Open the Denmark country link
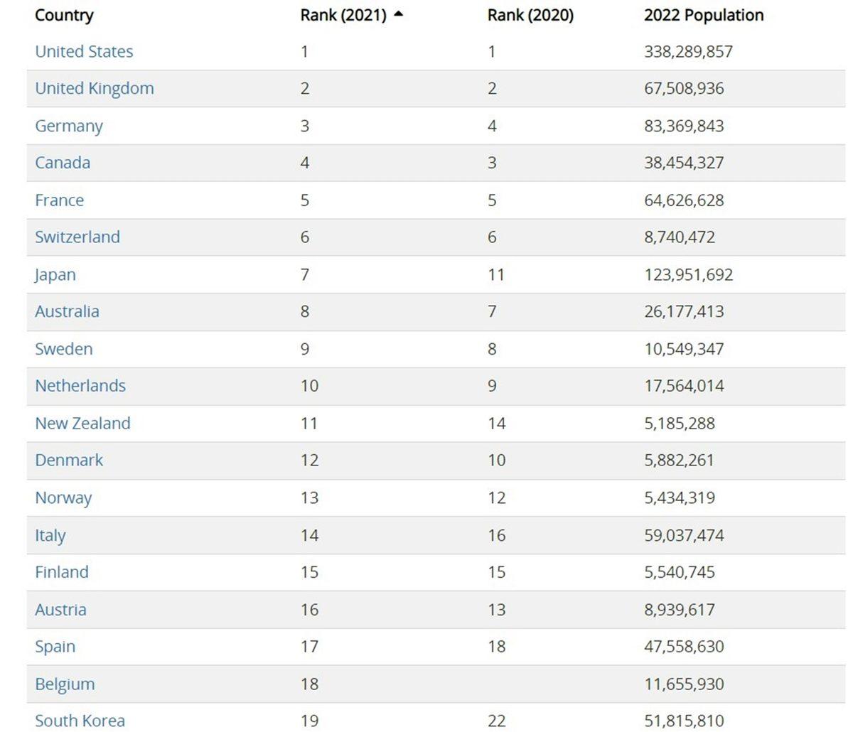The image size is (853, 732). point(69,460)
